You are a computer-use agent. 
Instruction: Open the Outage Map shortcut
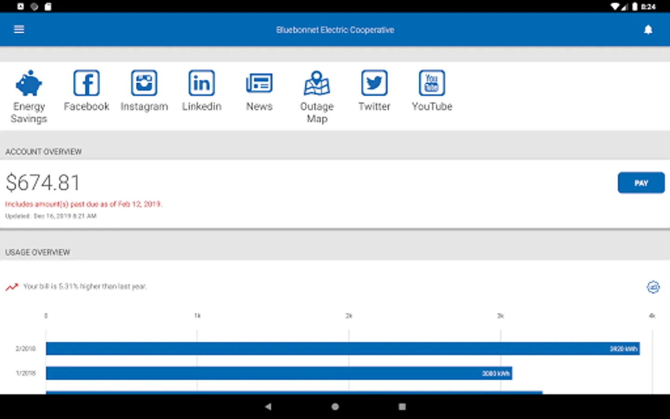pos(317,97)
